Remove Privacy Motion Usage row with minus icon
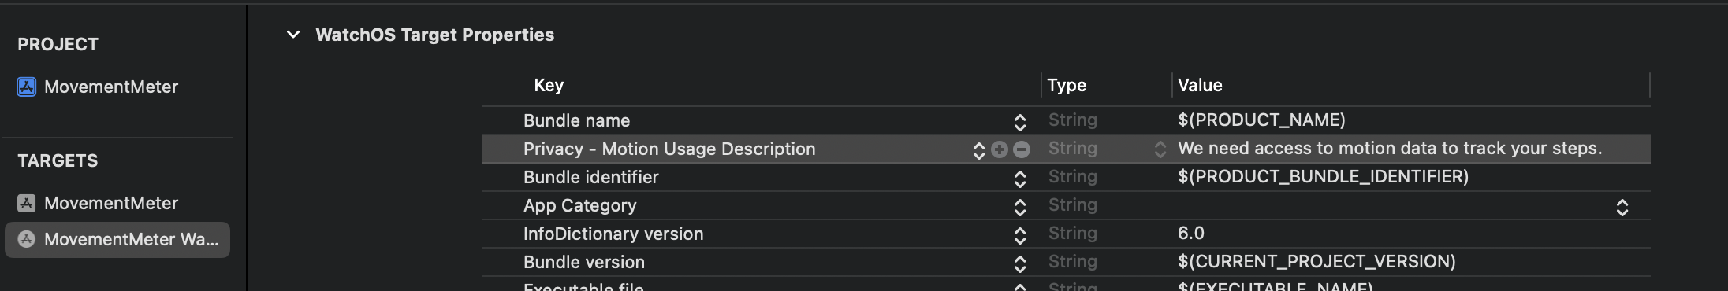 coord(1022,149)
